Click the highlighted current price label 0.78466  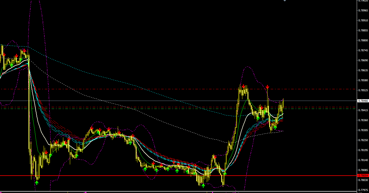363,101
